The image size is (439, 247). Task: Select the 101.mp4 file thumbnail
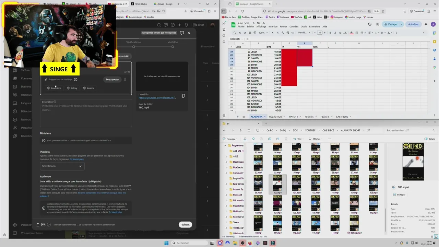(x=297, y=182)
